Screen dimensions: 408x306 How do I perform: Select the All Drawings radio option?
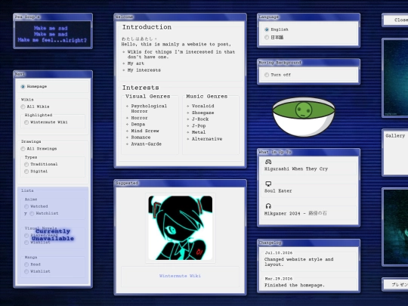23,149
